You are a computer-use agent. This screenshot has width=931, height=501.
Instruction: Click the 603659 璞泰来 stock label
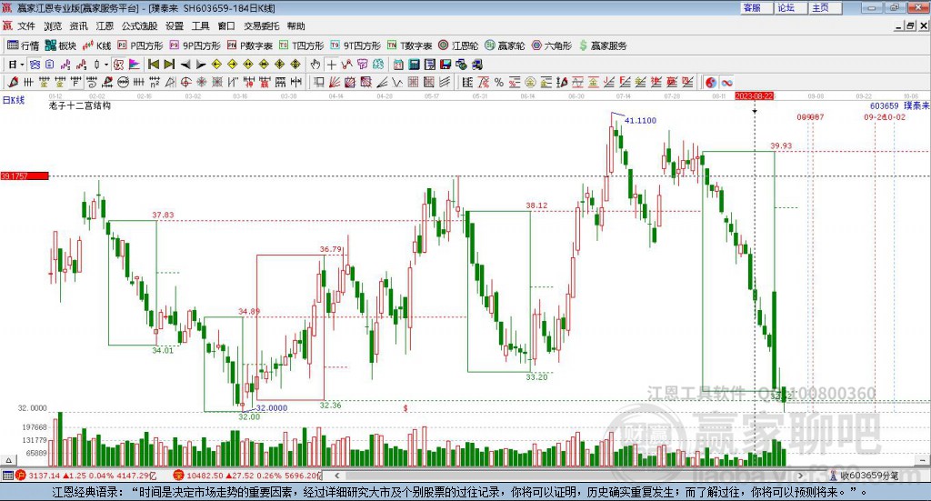(899, 105)
